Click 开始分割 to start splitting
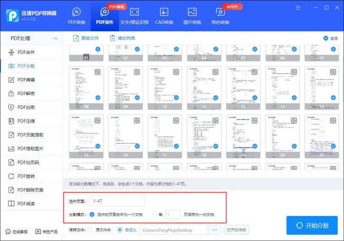The image size is (344, 241). coord(312,225)
